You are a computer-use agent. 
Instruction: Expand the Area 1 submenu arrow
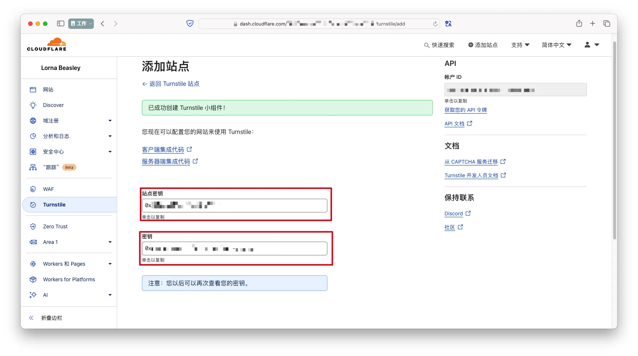(x=110, y=242)
